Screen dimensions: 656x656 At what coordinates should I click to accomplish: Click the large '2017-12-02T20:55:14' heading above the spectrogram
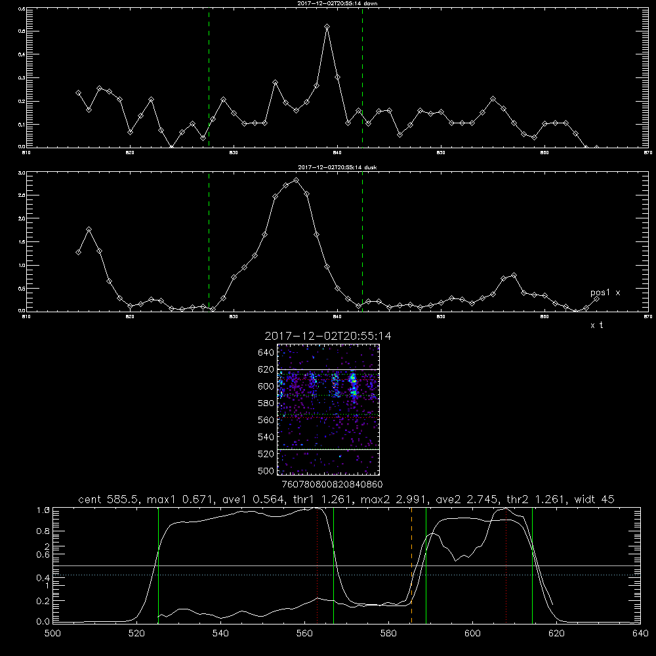(328, 336)
